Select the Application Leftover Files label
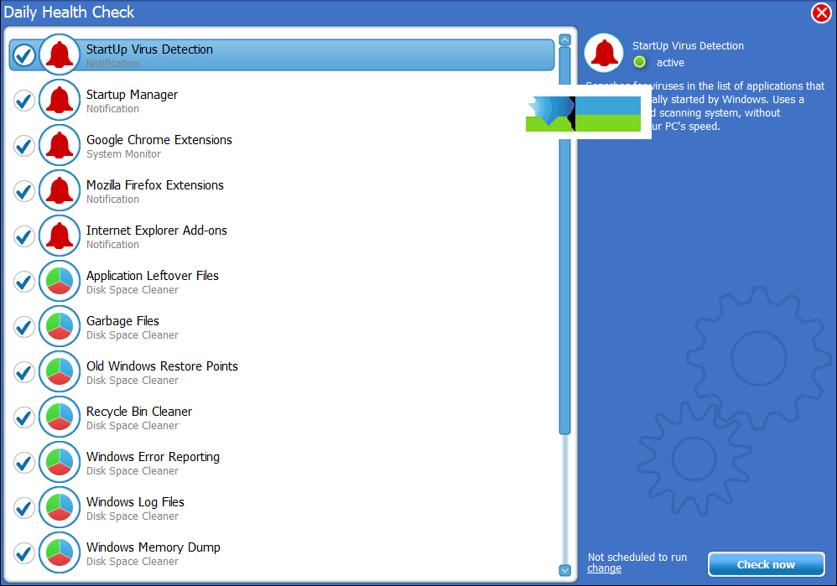837x586 pixels. 153,277
